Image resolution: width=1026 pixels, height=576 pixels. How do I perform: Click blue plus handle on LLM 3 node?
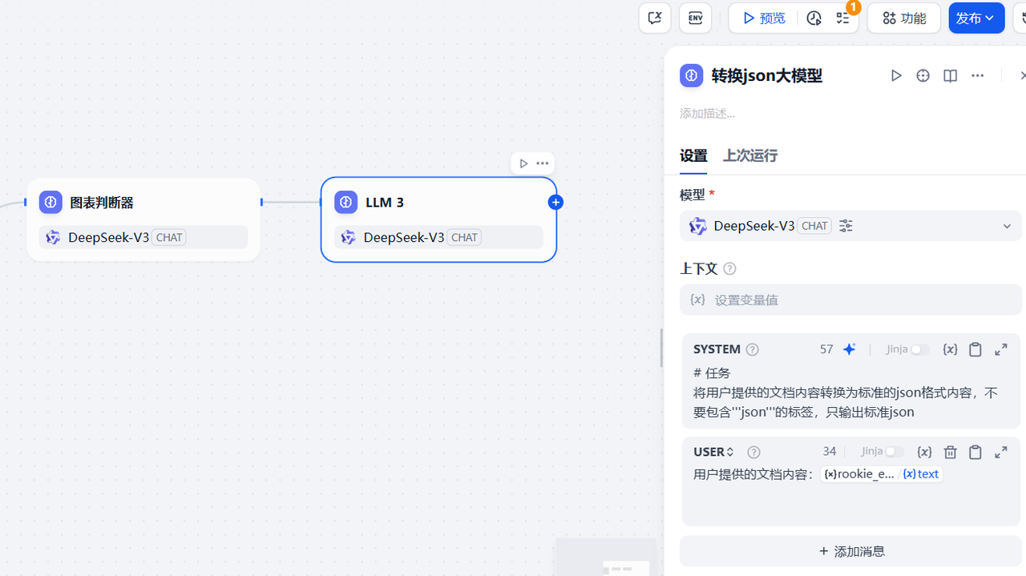click(555, 202)
